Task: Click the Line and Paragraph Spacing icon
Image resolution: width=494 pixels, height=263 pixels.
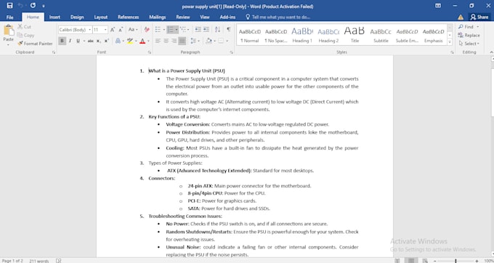Action: (193, 41)
